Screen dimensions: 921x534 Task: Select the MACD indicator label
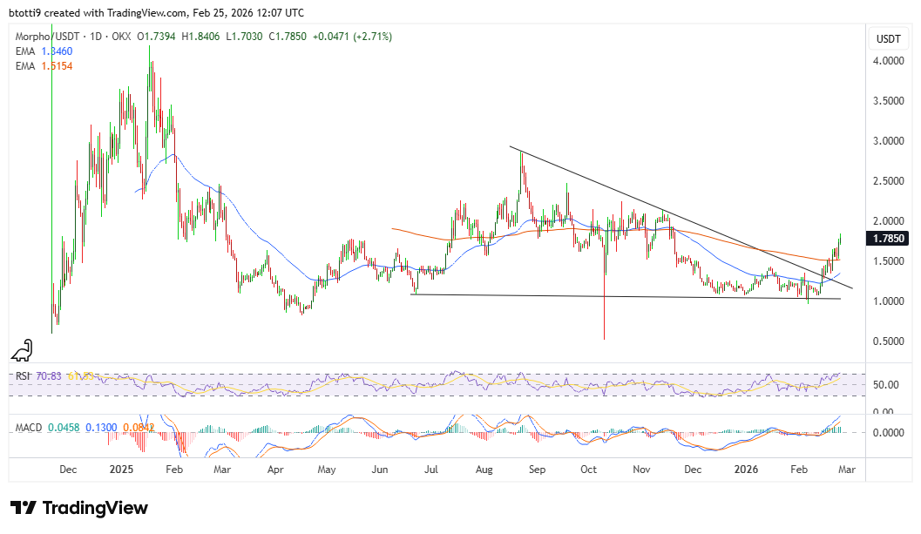[x=29, y=427]
